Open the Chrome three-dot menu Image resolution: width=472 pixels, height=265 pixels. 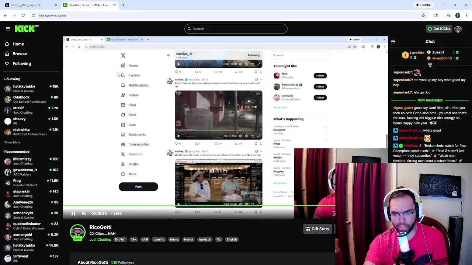[466, 15]
